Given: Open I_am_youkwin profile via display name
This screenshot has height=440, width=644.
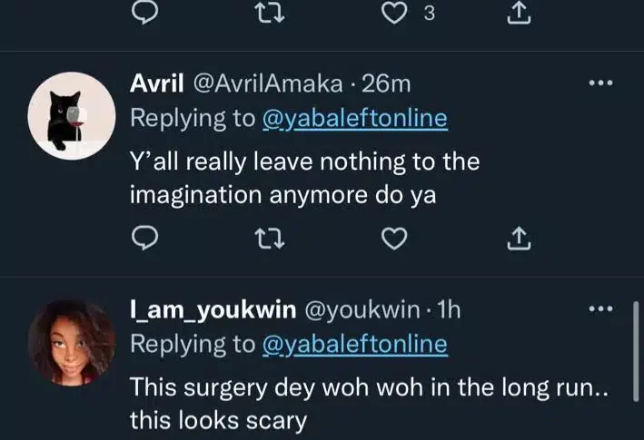Looking at the screenshot, I should 213,310.
